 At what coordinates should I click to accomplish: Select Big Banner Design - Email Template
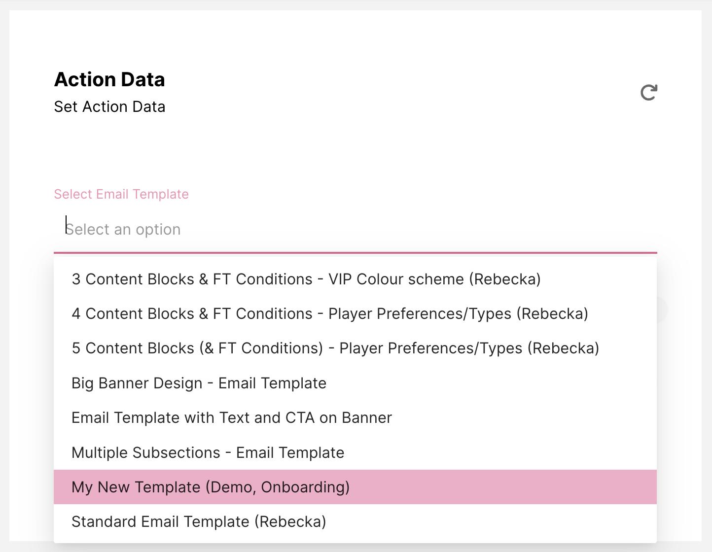[199, 383]
